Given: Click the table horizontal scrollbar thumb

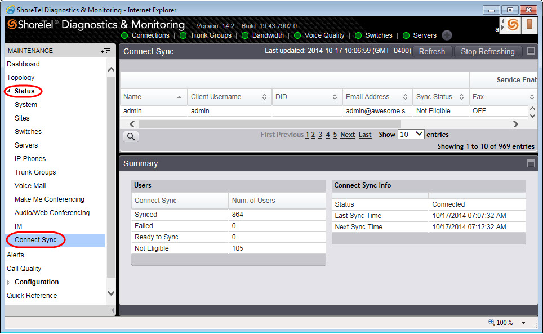Looking at the screenshot, I should pos(270,124).
